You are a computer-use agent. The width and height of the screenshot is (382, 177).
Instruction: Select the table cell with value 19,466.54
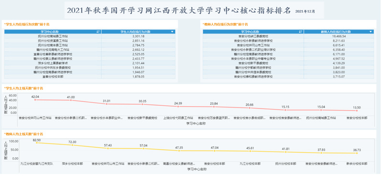pyautogui.click(x=339, y=36)
